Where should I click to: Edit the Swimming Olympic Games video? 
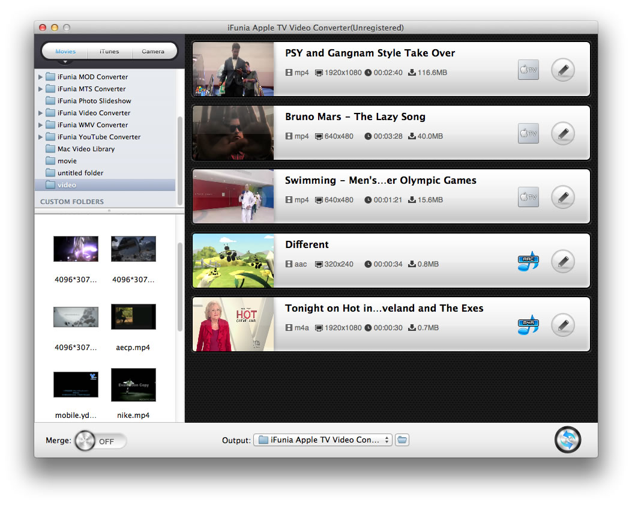point(563,197)
